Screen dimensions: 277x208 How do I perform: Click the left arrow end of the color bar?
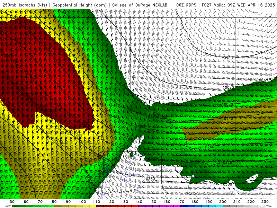coord(8,206)
